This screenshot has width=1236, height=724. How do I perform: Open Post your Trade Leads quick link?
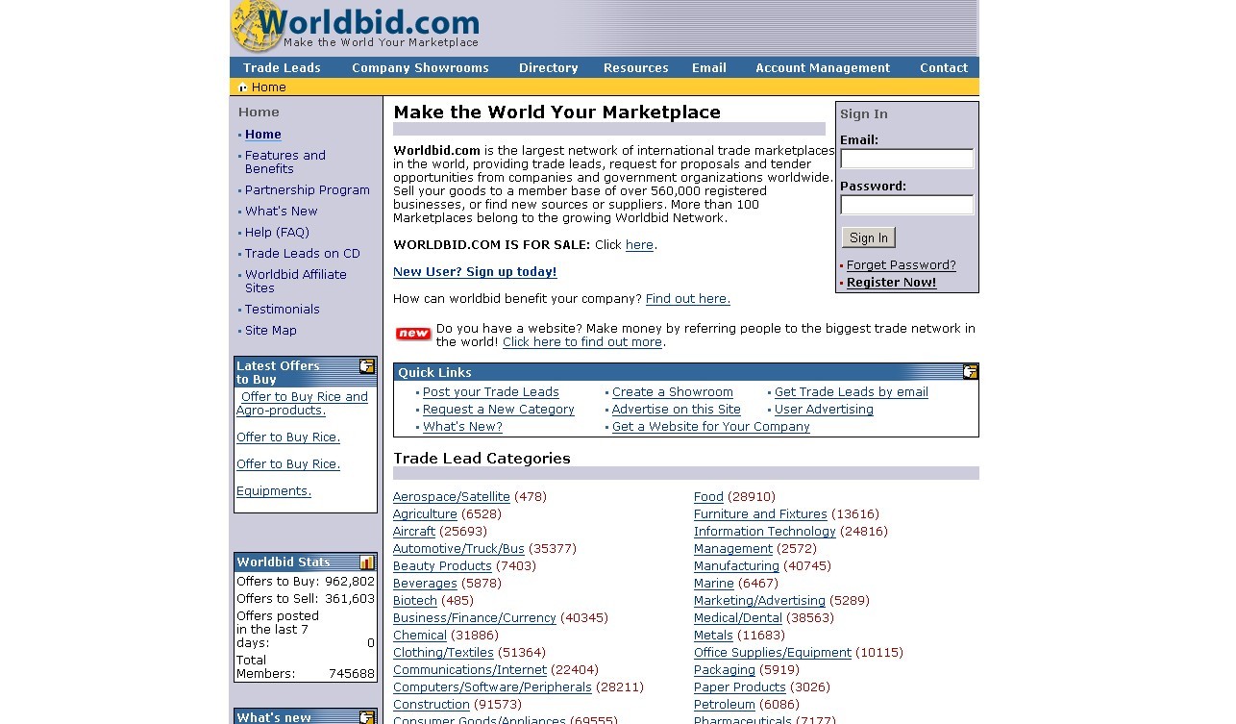click(491, 392)
